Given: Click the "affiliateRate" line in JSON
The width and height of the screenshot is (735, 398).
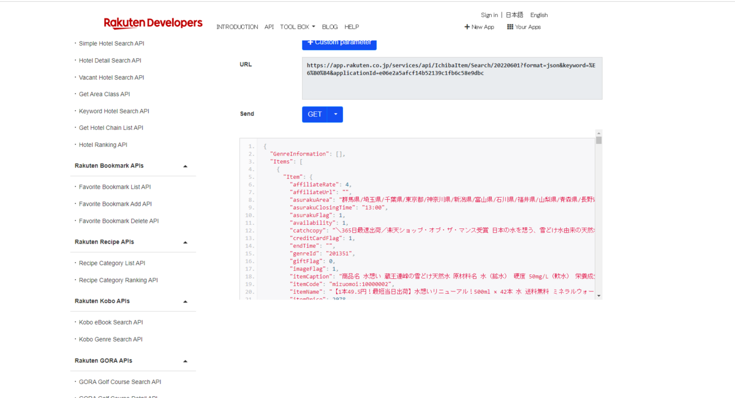Looking at the screenshot, I should point(321,184).
